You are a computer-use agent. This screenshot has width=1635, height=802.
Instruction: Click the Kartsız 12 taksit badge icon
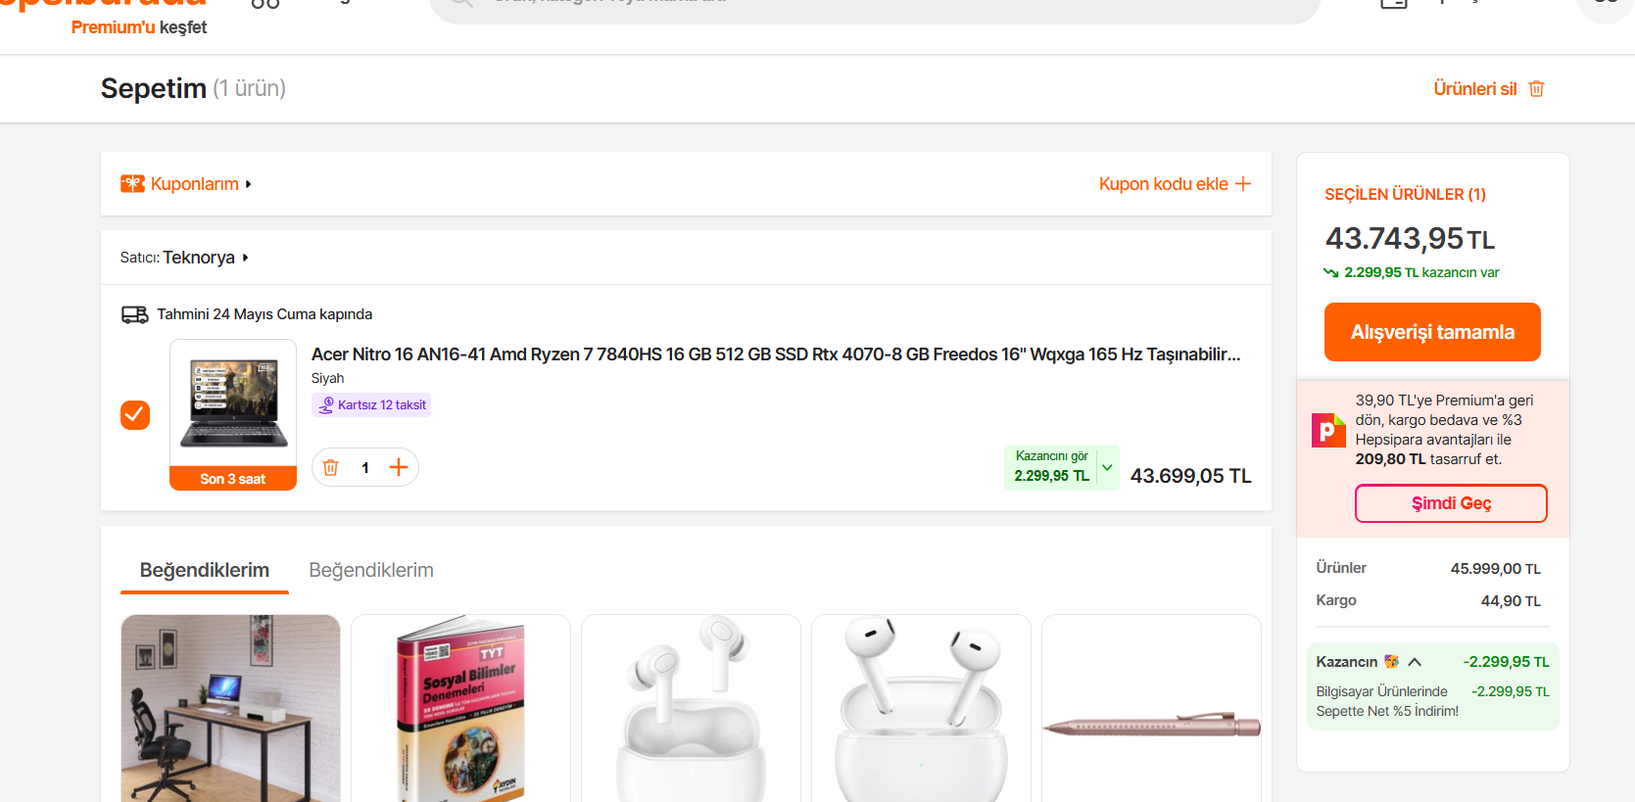click(327, 404)
